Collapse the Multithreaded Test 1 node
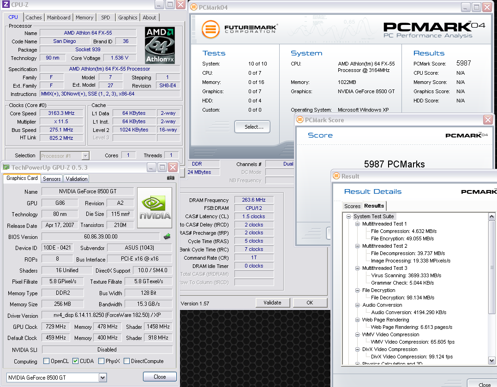 (358, 224)
